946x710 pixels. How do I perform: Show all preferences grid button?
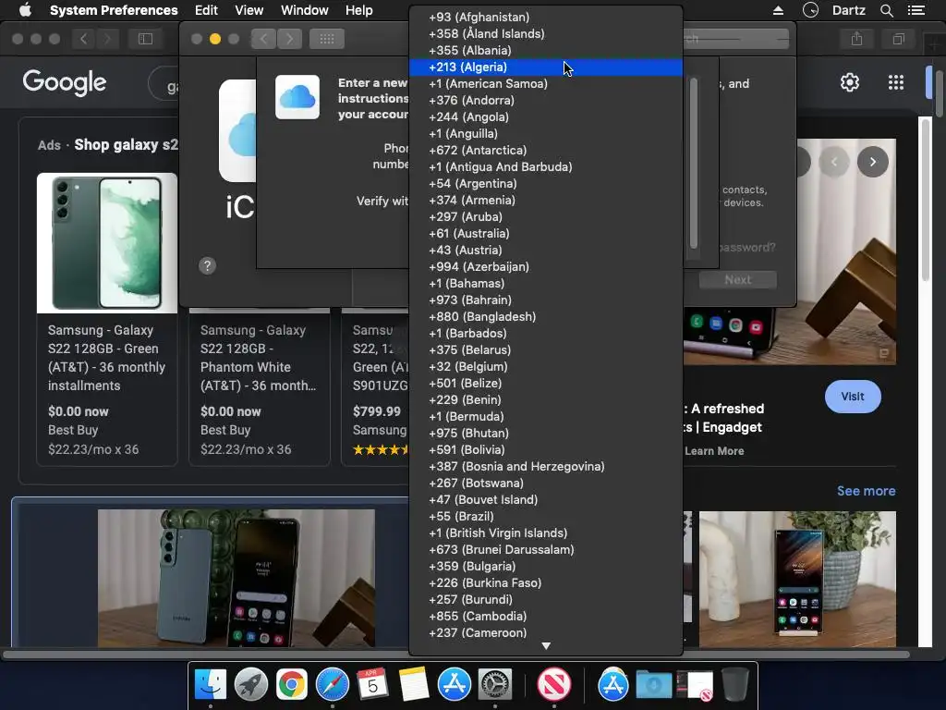pos(327,39)
